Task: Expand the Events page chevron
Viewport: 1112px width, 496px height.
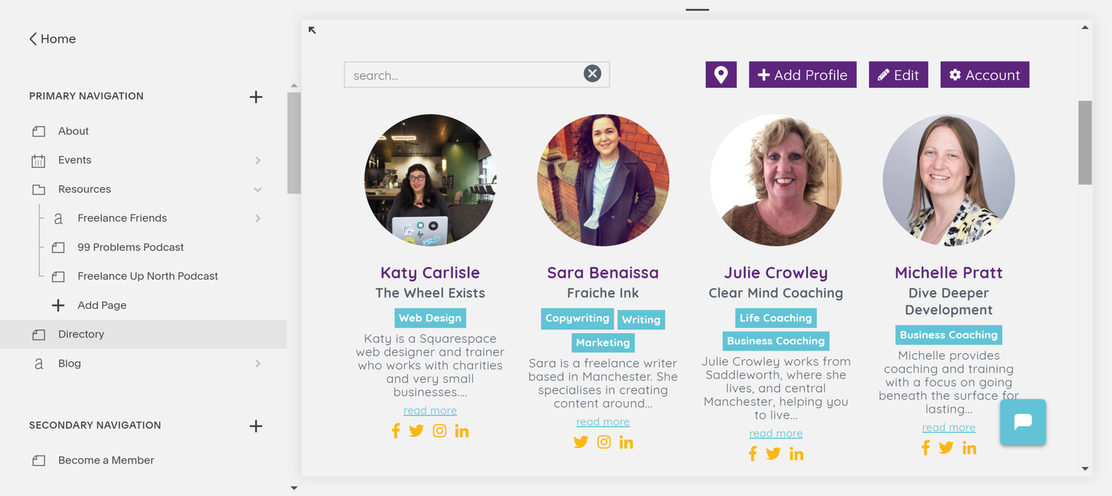Action: 257,160
